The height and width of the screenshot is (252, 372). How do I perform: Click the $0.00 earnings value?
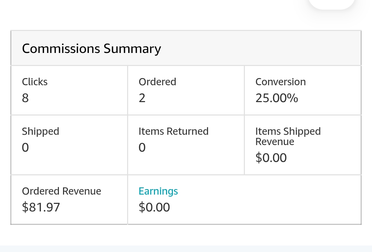[154, 207]
